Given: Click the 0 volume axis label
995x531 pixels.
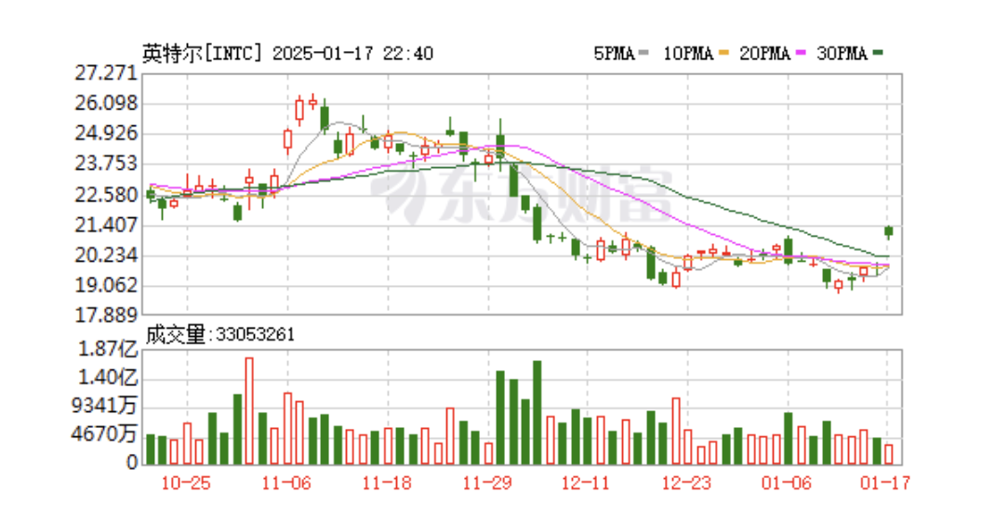Looking at the screenshot, I should [132, 462].
